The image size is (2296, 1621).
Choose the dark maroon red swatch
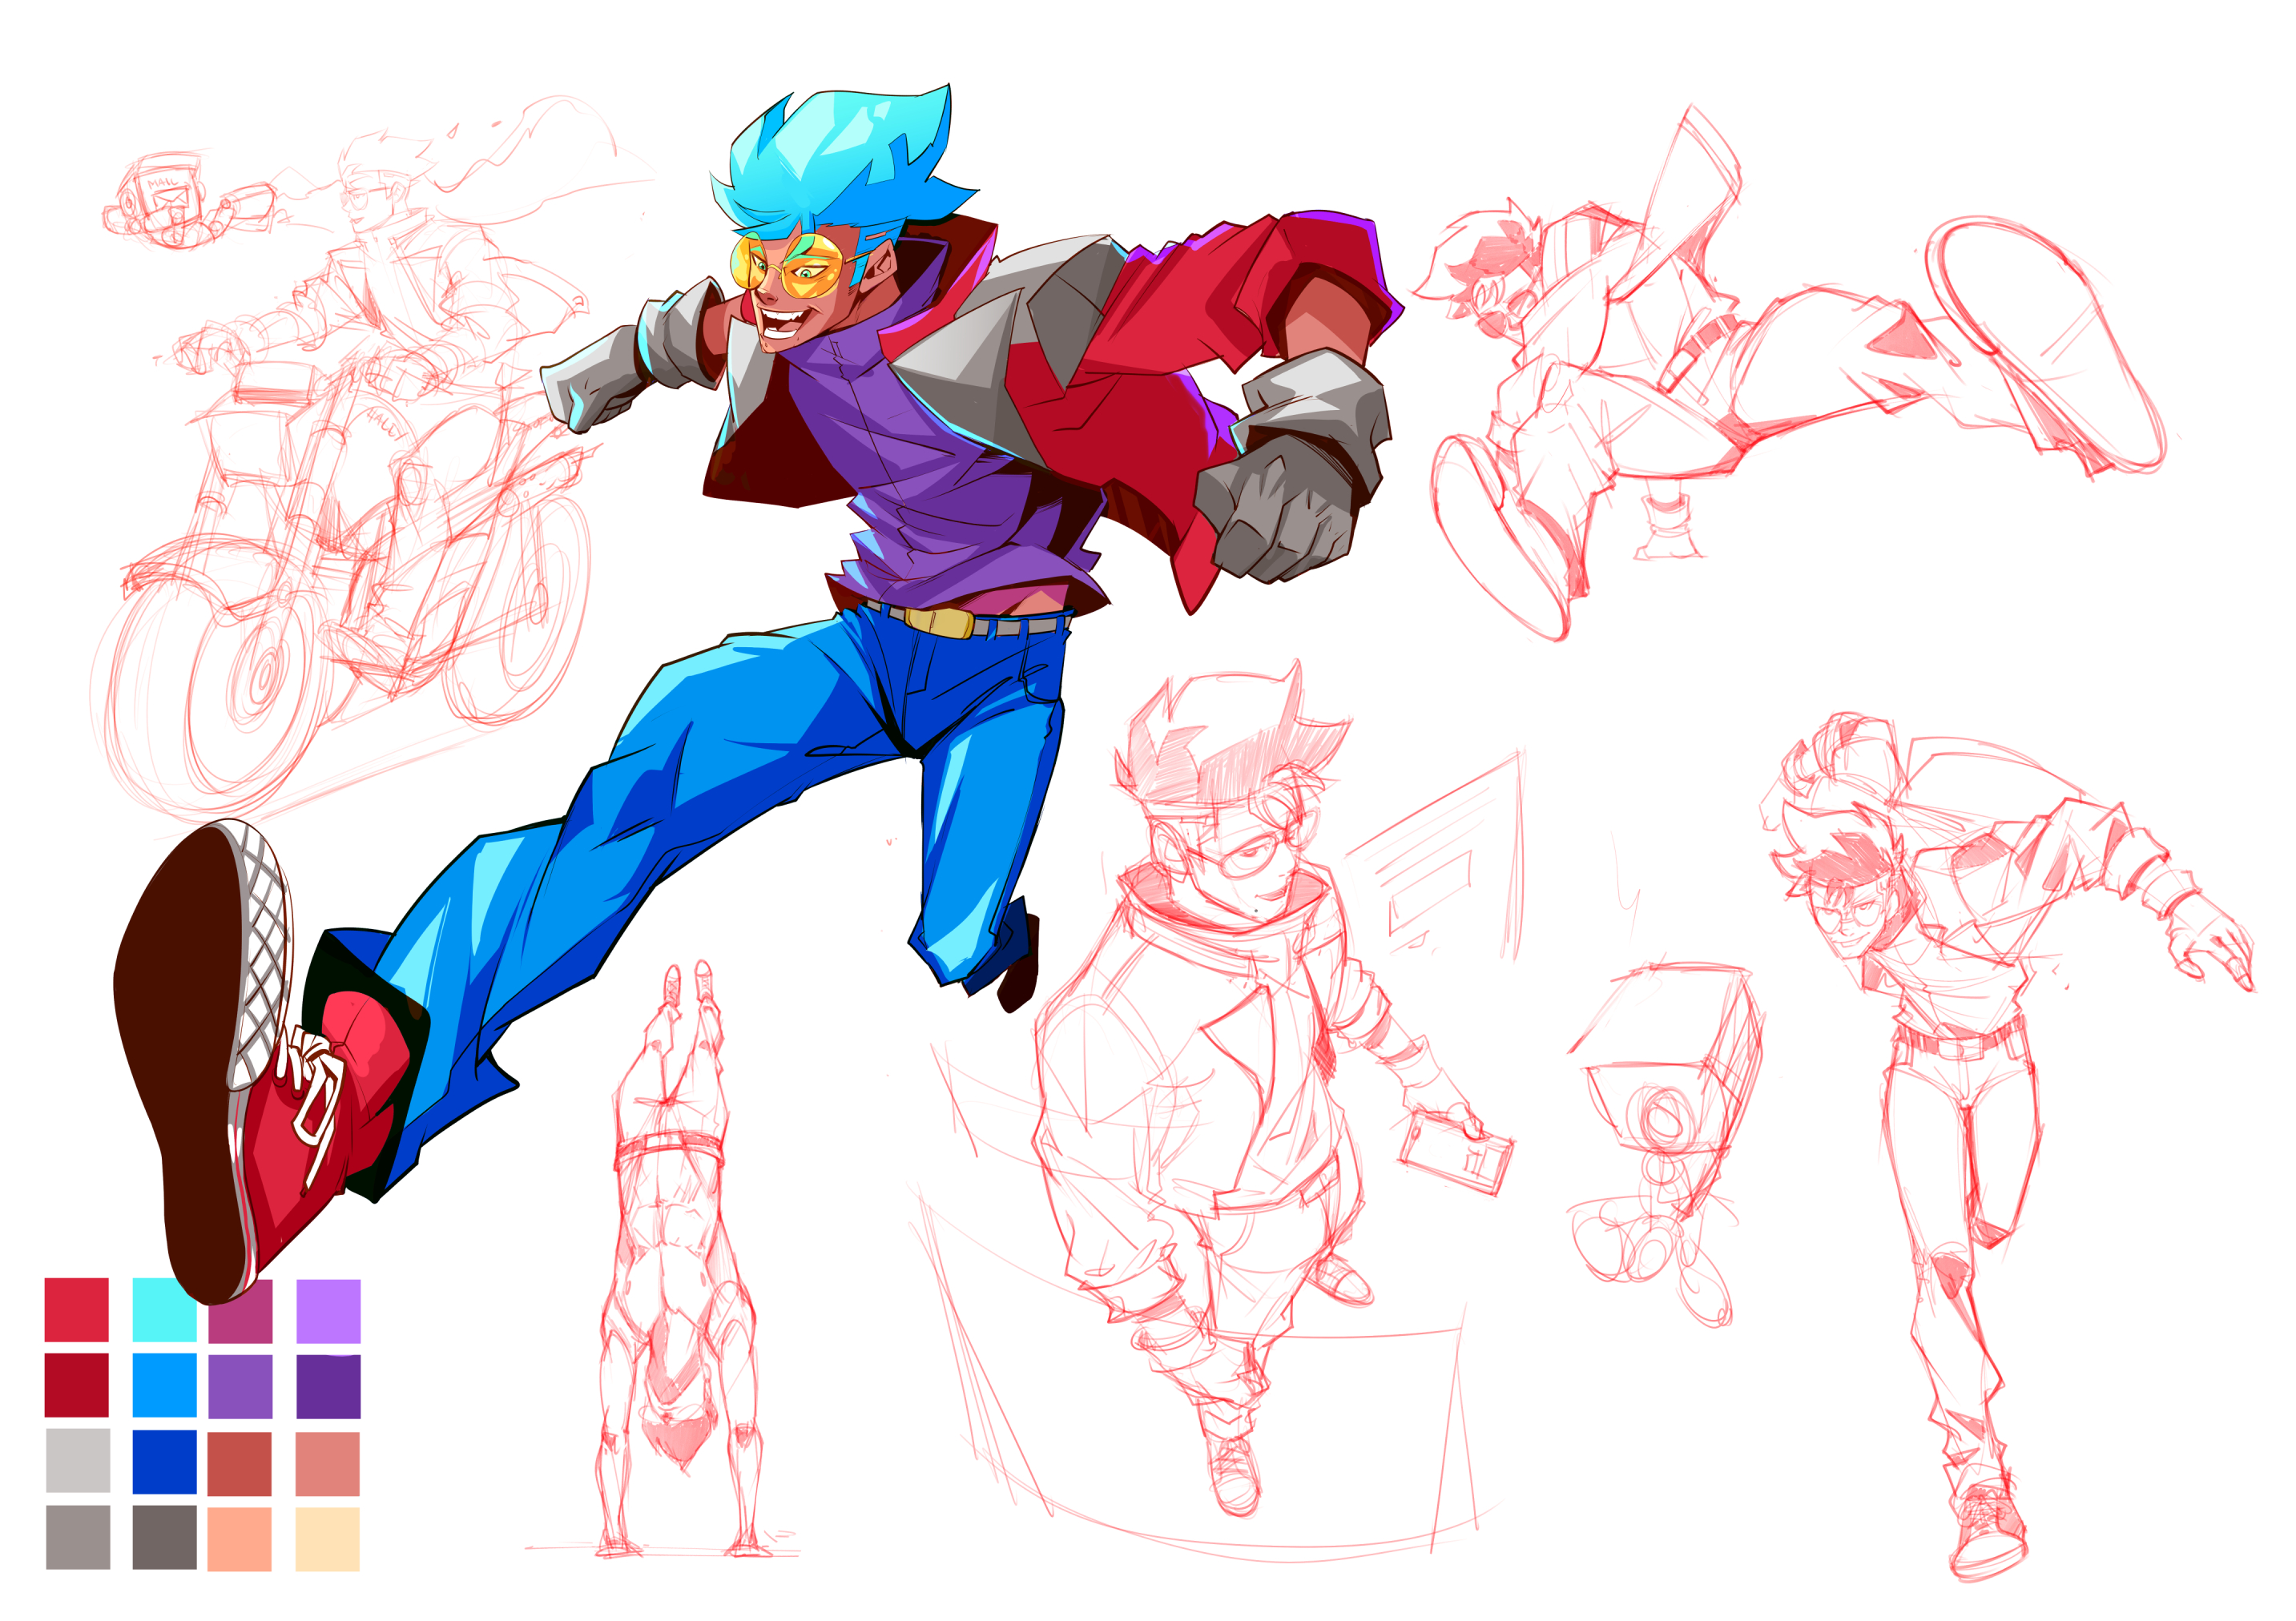click(76, 1386)
